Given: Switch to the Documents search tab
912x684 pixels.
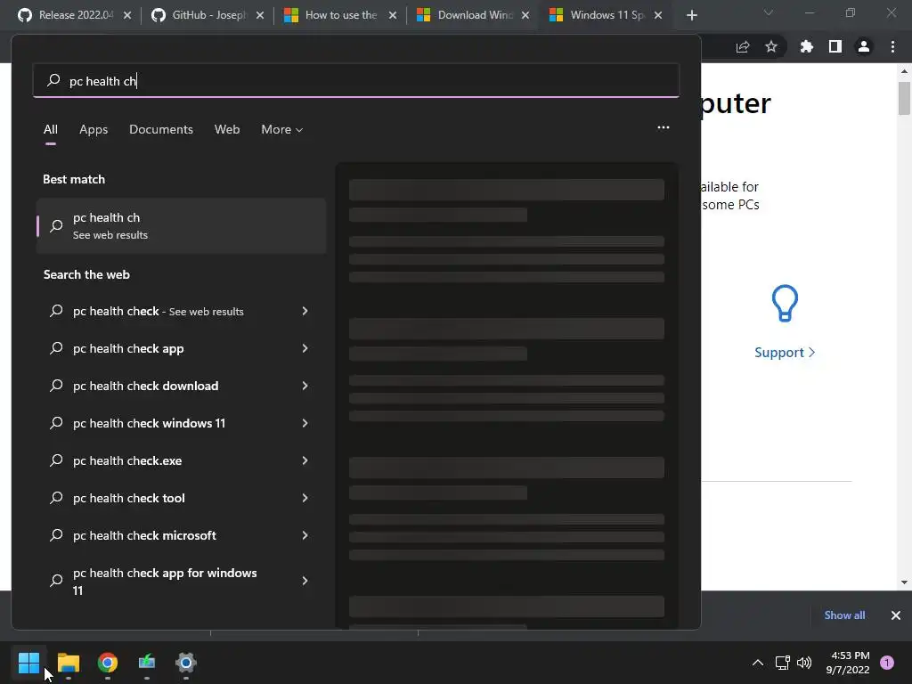Looking at the screenshot, I should (x=161, y=129).
